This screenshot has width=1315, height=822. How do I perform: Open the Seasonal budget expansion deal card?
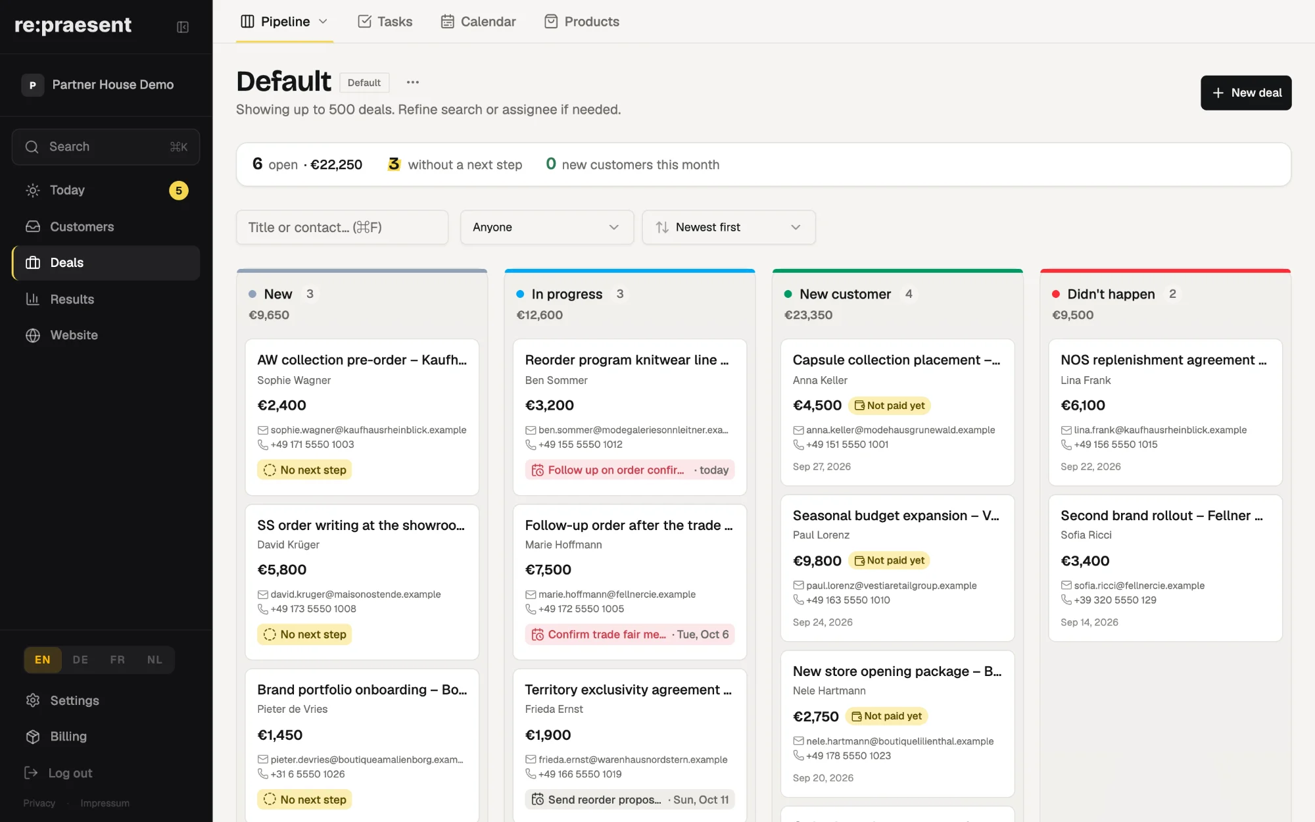tap(897, 568)
